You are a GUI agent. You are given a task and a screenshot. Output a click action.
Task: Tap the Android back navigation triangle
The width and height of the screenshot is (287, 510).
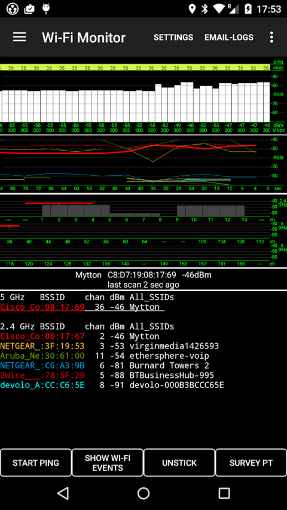(63, 493)
